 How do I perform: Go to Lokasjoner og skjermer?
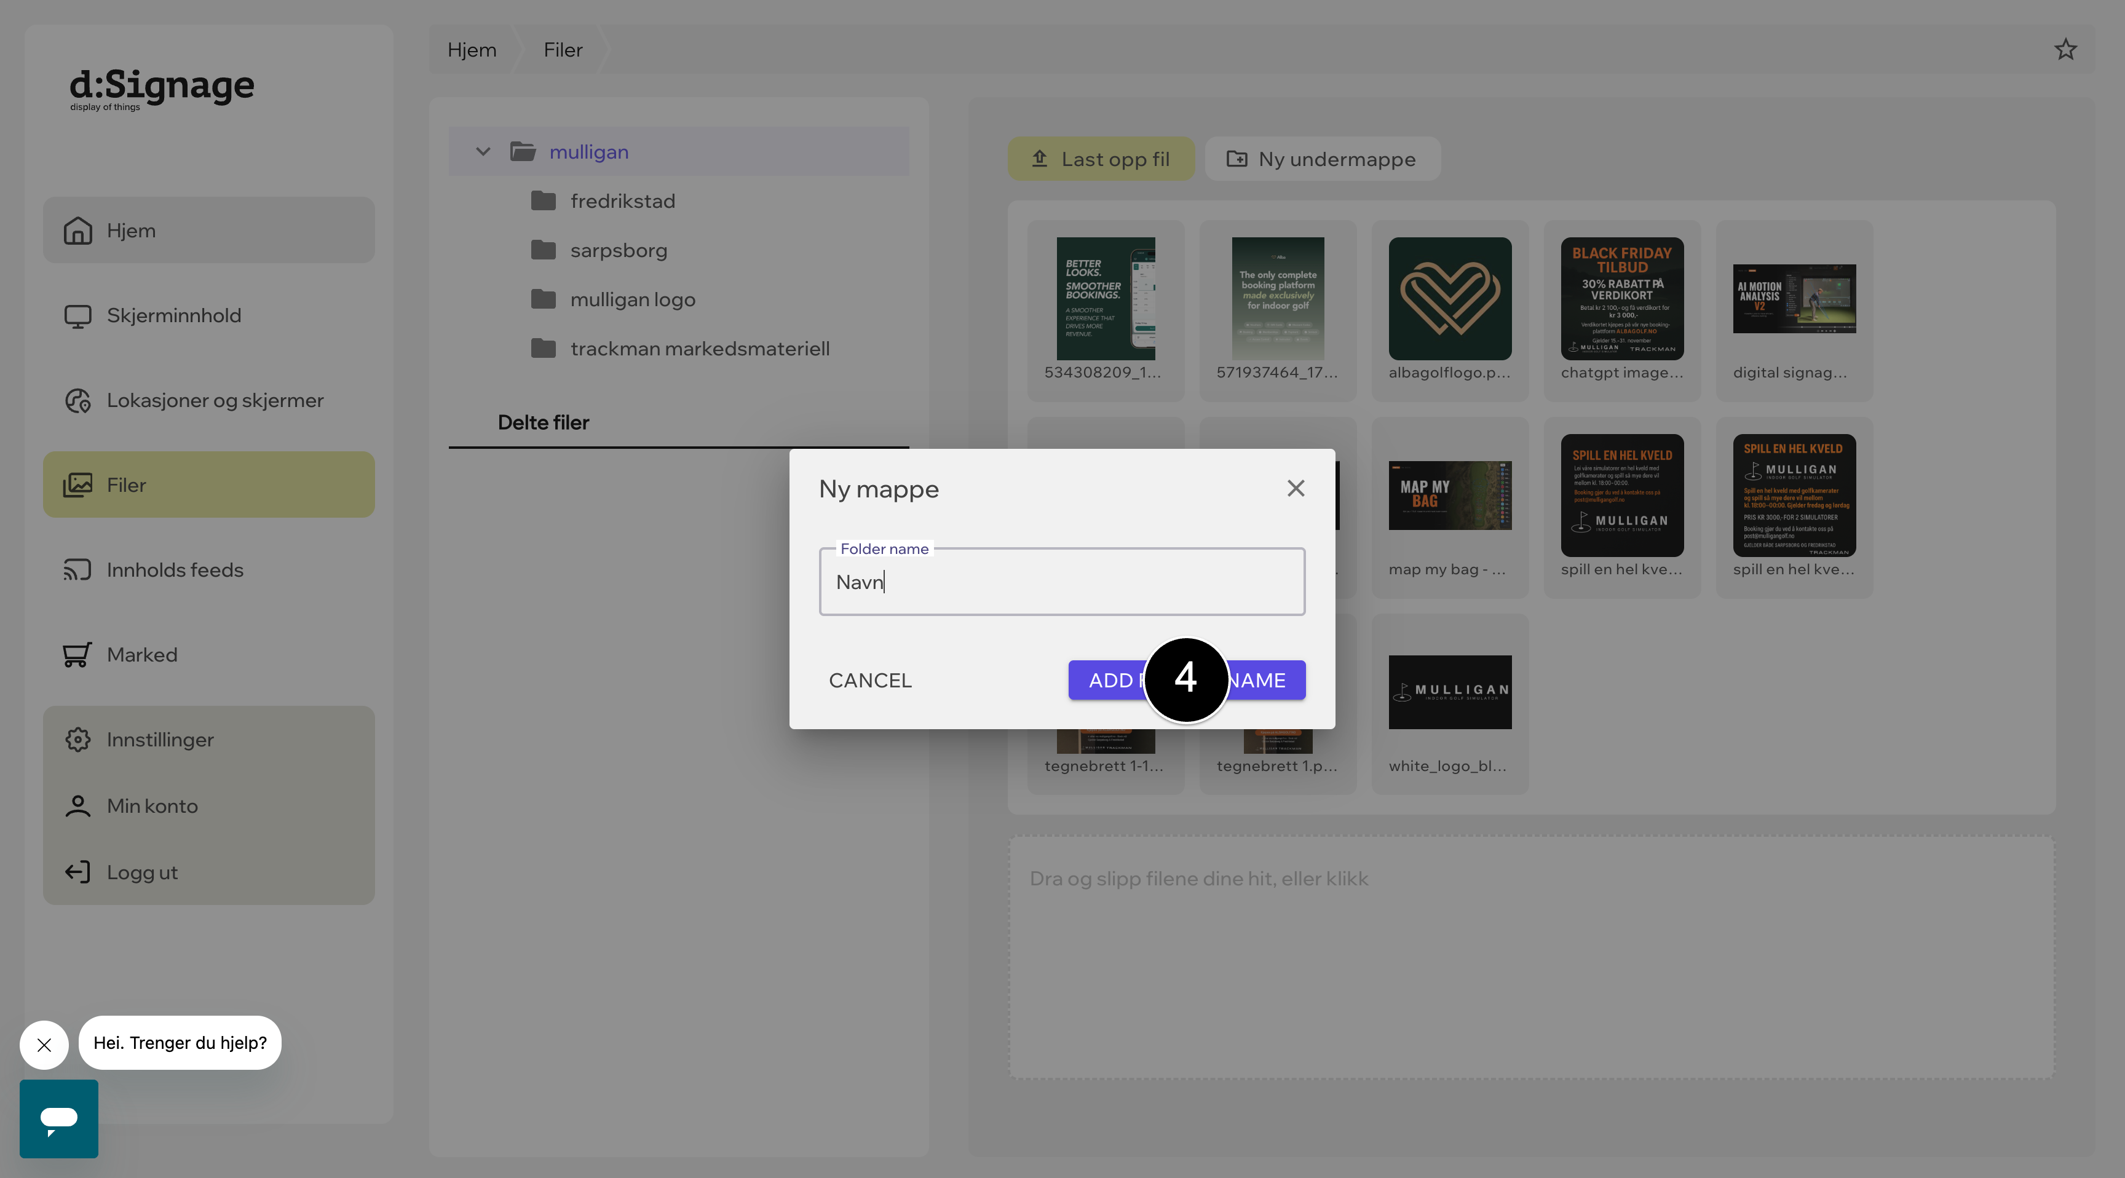point(208,400)
